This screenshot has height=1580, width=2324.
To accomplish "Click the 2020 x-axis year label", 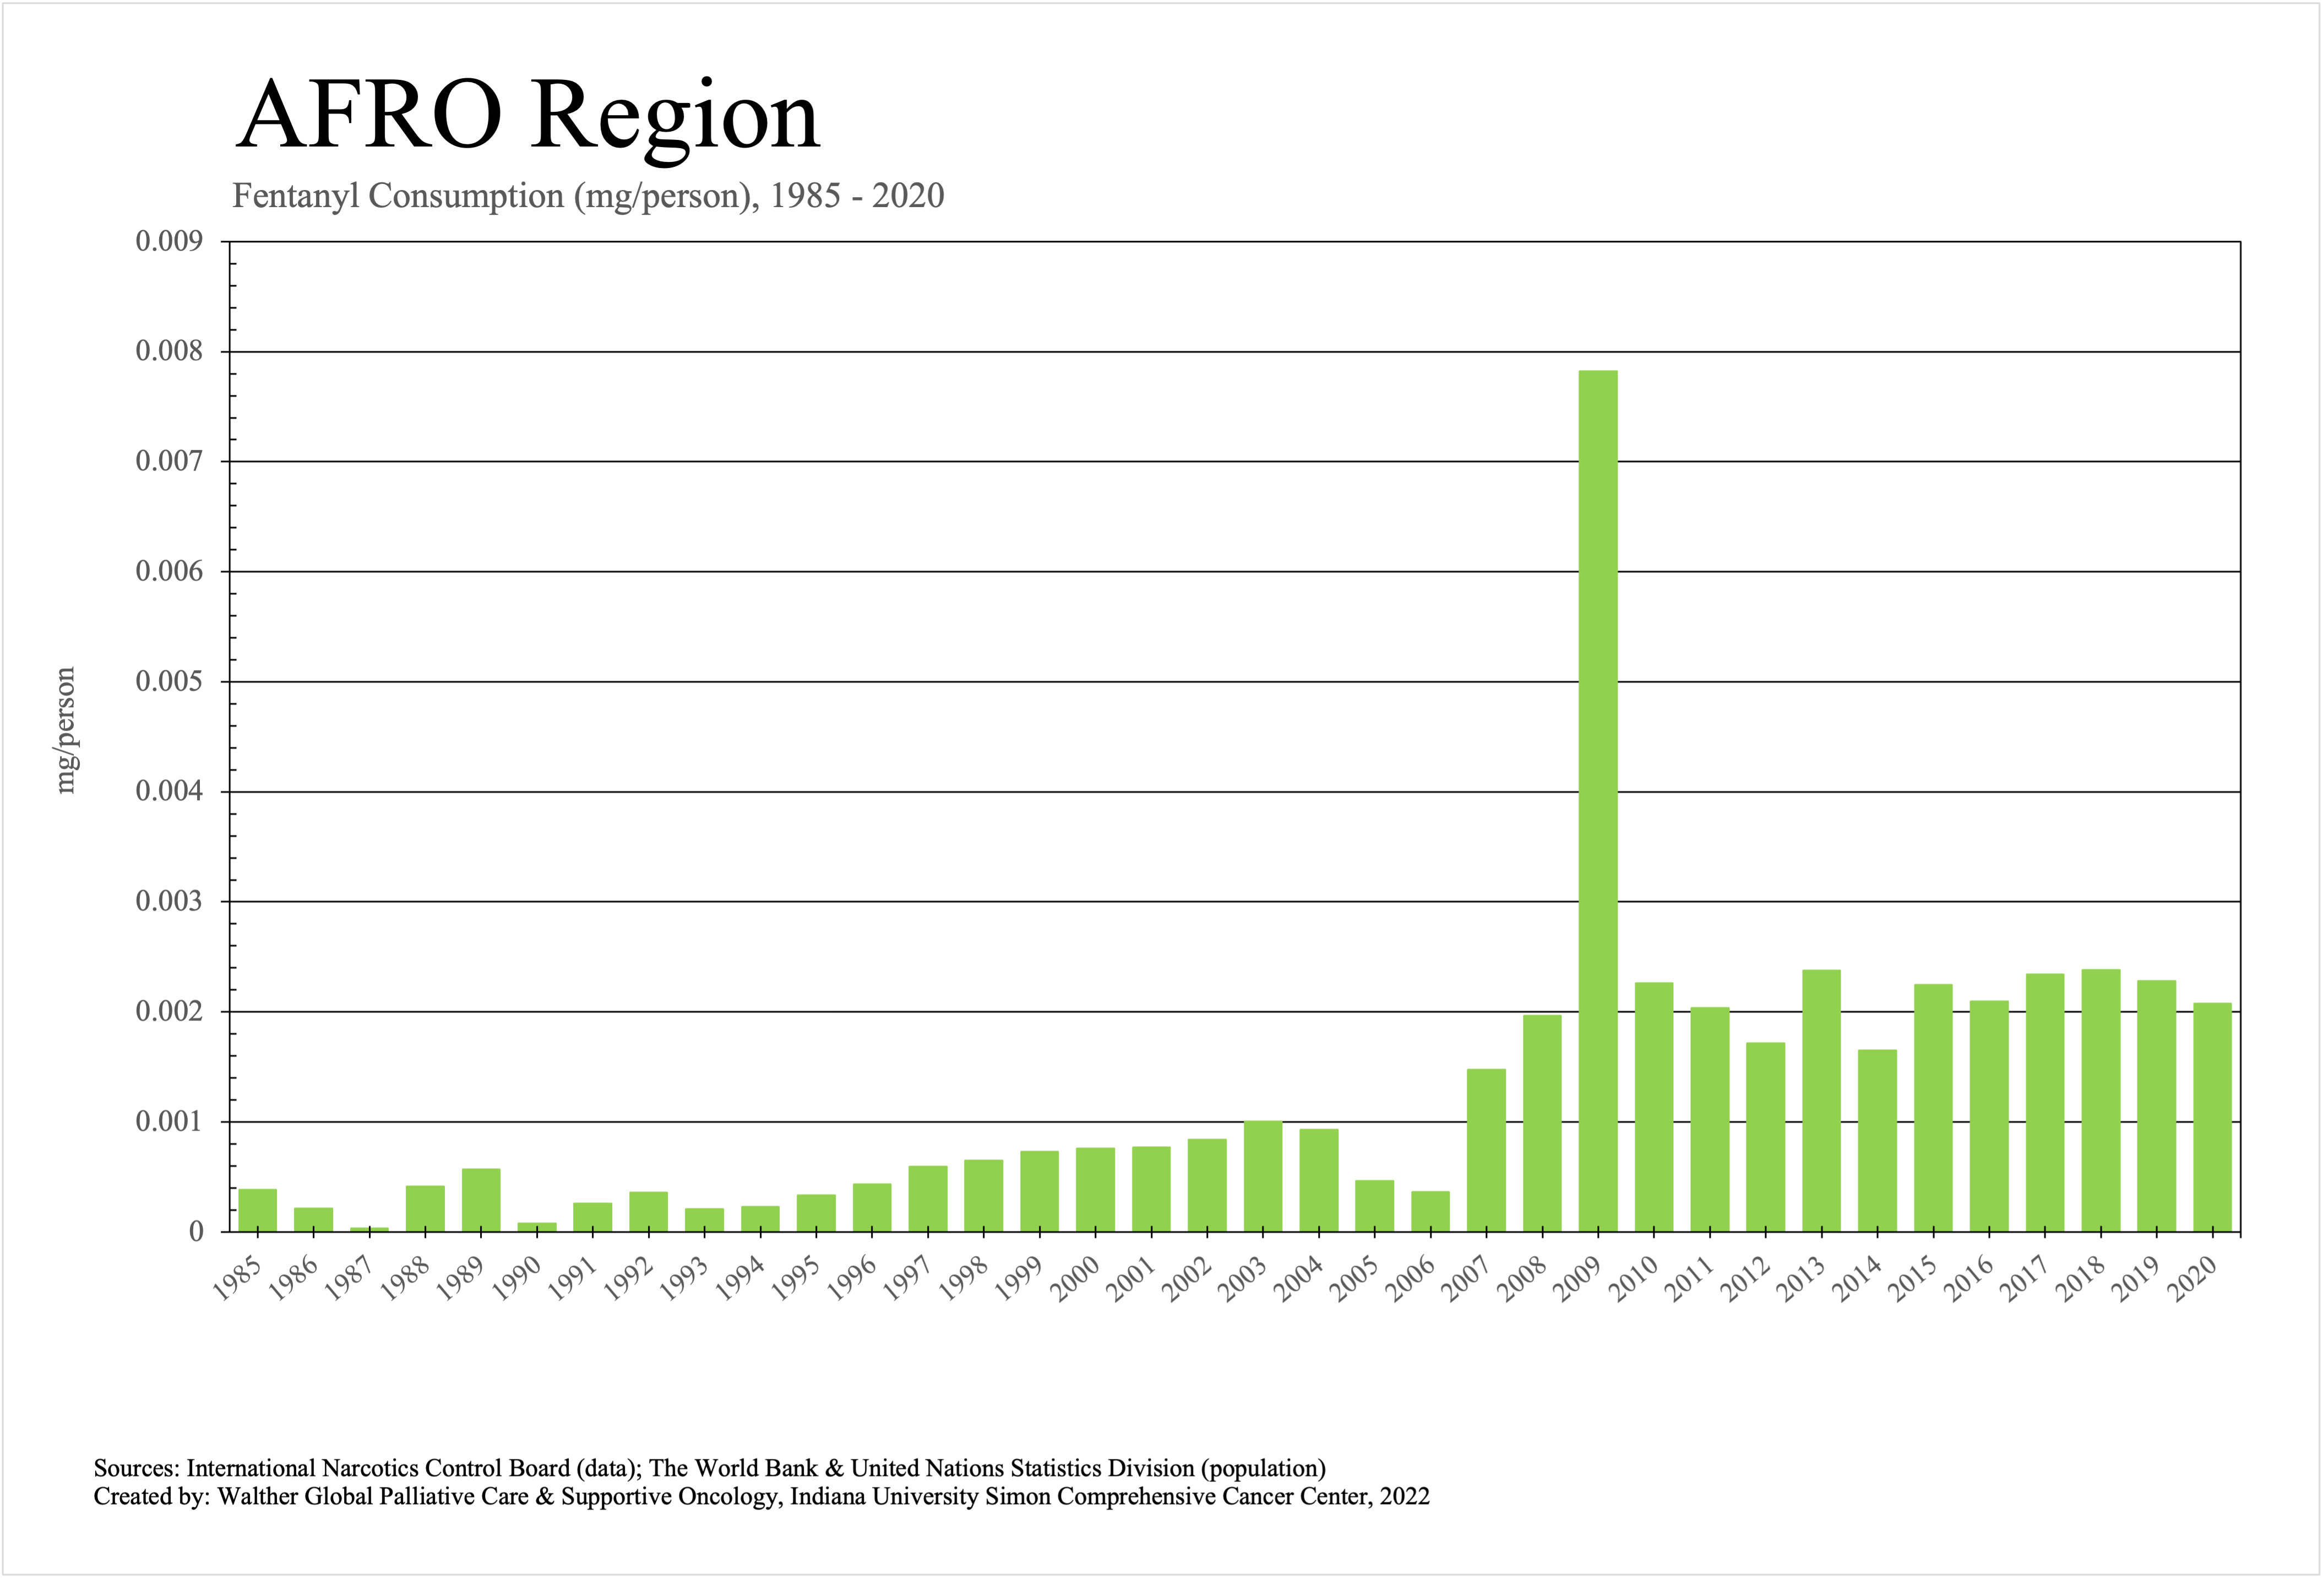I will coord(2192,1279).
